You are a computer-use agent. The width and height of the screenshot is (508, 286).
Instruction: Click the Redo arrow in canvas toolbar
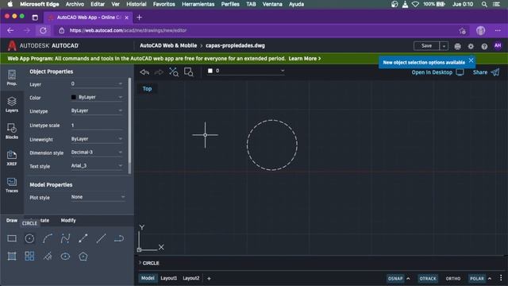159,72
